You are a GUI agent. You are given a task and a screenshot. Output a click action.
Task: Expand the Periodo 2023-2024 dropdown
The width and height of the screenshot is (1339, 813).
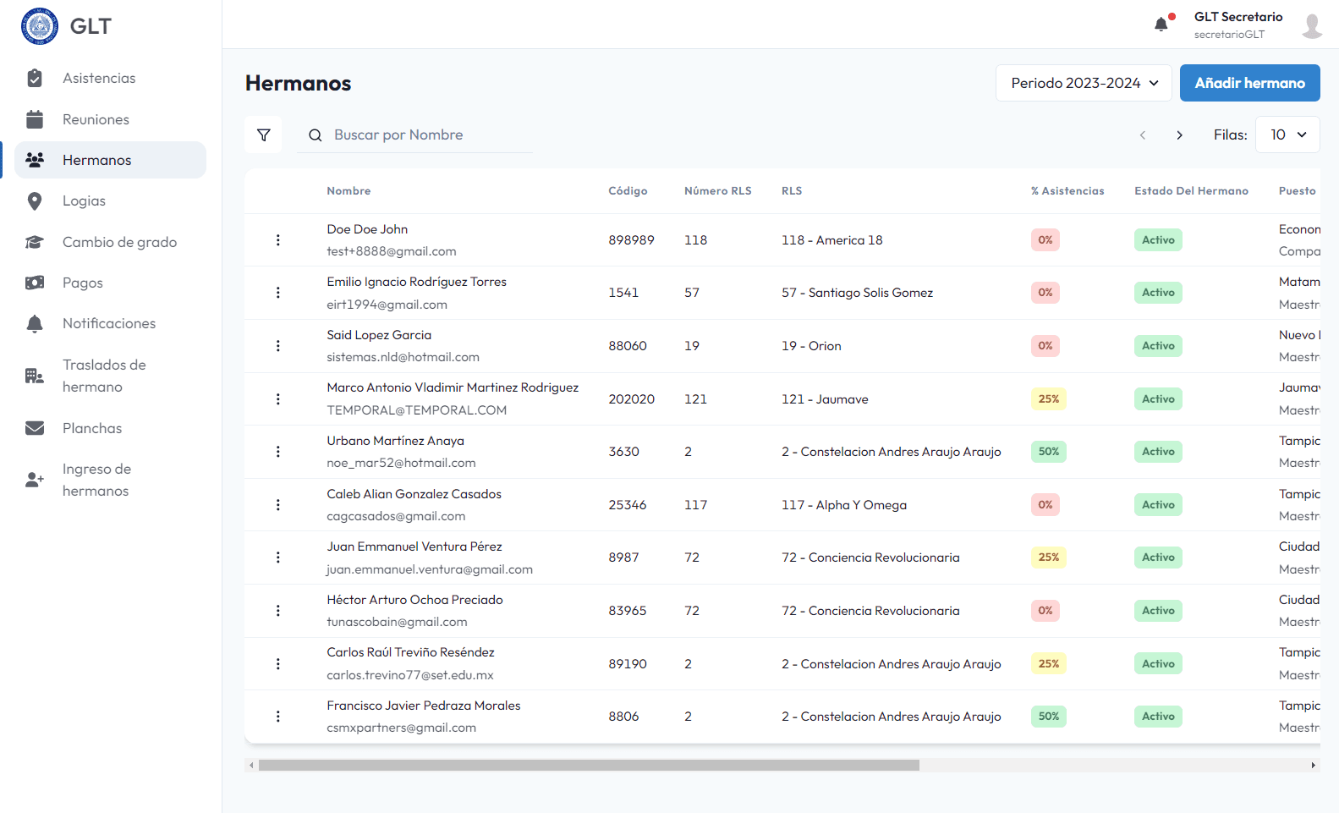[1084, 83]
